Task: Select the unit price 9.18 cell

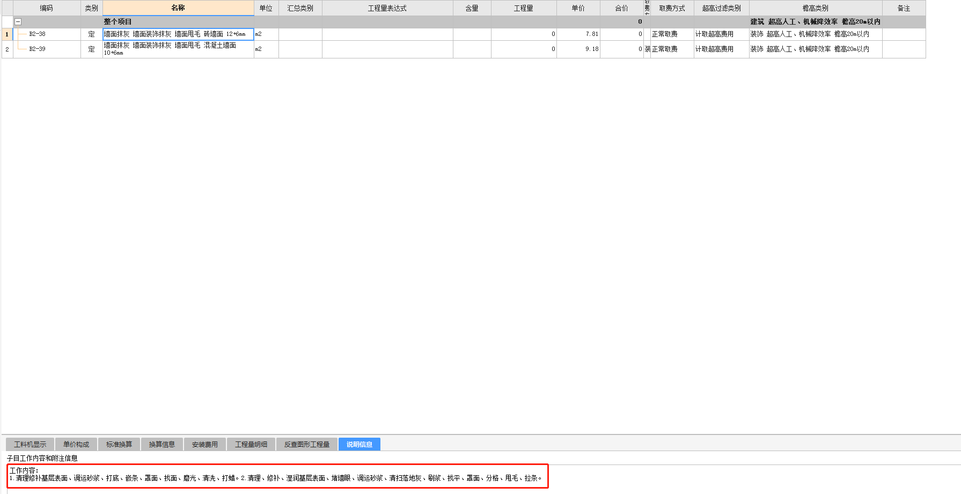Action: click(578, 49)
